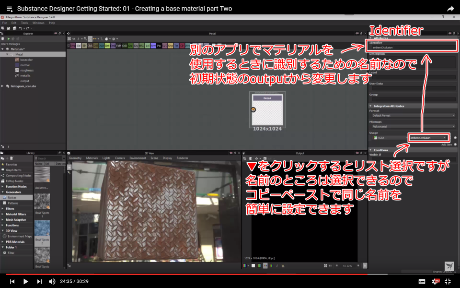Viewport: 460px width, 288px height.
Task: Select the roughness output in Explorer
Action: coord(27,70)
